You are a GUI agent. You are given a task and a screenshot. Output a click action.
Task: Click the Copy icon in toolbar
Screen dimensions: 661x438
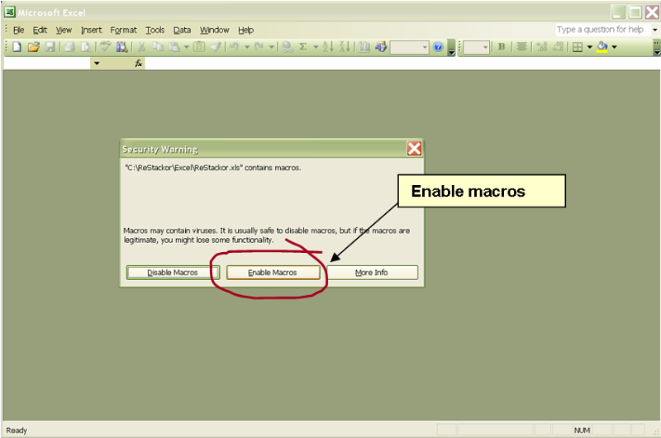click(x=158, y=47)
